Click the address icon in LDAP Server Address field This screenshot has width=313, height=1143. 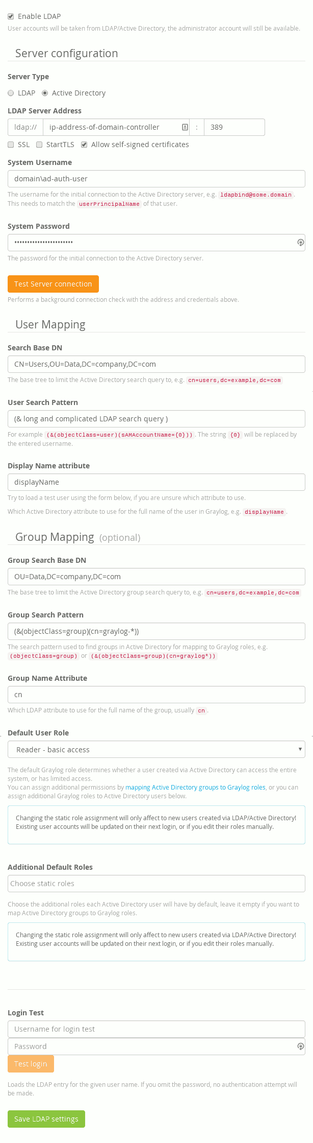pos(184,127)
